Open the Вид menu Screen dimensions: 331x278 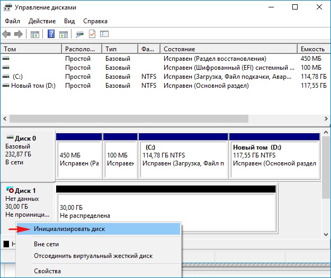click(69, 21)
